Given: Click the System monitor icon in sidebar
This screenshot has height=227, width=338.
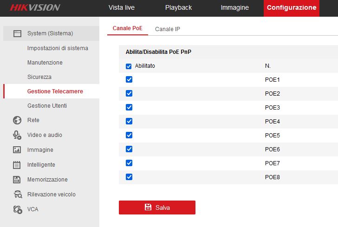Looking at the screenshot, I should (17, 33).
